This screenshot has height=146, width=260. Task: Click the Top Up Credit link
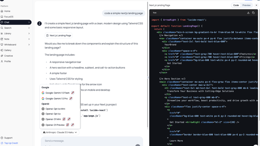point(11,143)
